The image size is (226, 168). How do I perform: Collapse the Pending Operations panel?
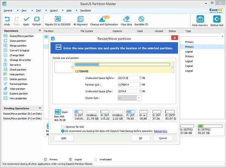pos(40,108)
